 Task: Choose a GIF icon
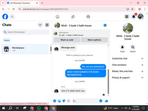click(68, 101)
